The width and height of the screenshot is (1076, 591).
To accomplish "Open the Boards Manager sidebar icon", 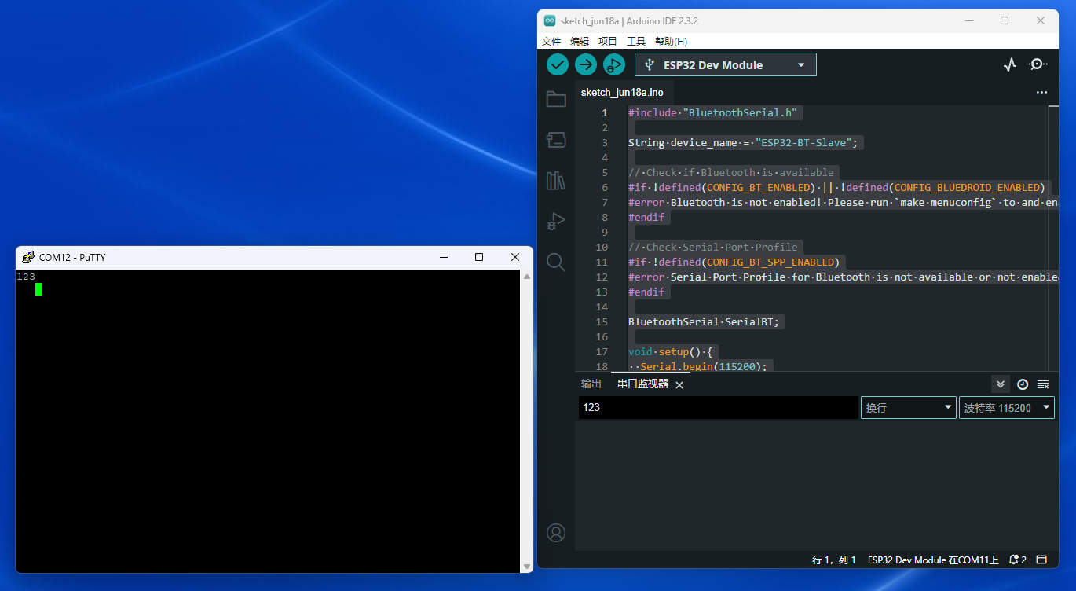I will click(556, 140).
